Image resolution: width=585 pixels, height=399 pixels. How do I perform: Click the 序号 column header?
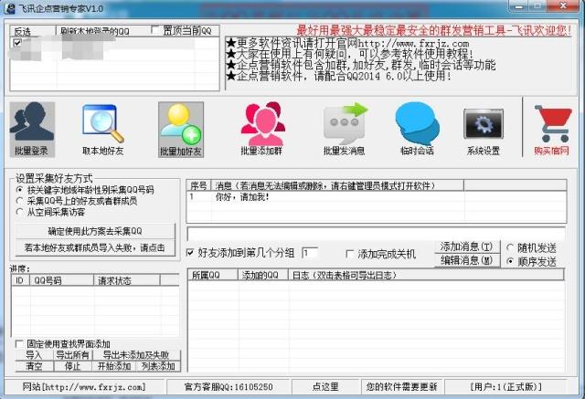[x=199, y=185]
